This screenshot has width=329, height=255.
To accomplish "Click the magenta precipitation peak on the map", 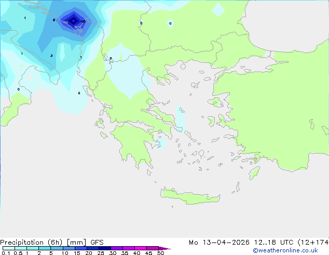I will tap(74, 21).
